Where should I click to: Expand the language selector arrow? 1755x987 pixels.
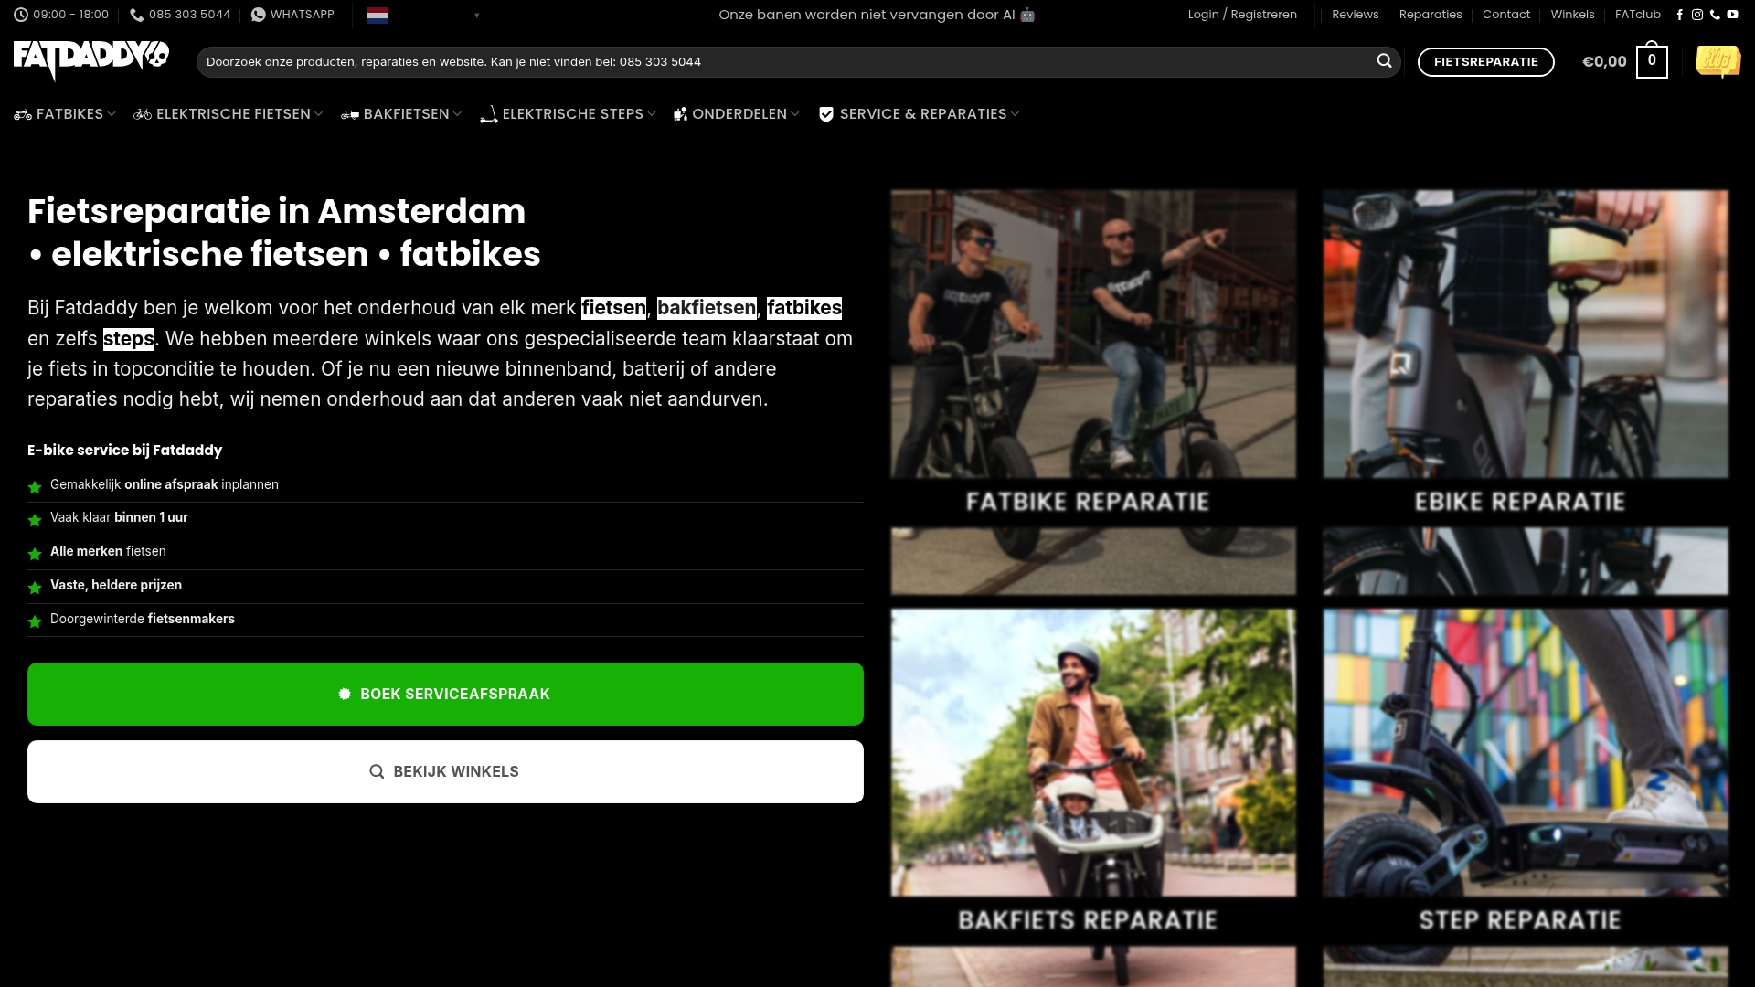[x=476, y=16]
